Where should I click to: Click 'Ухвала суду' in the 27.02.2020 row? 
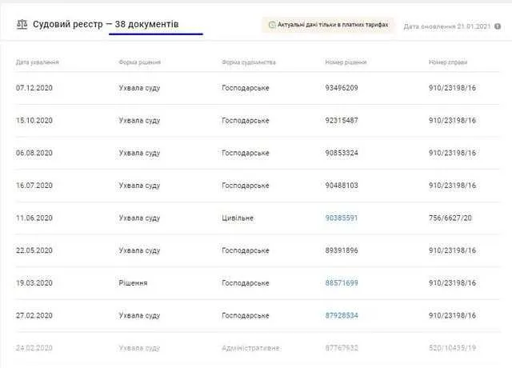(x=139, y=316)
